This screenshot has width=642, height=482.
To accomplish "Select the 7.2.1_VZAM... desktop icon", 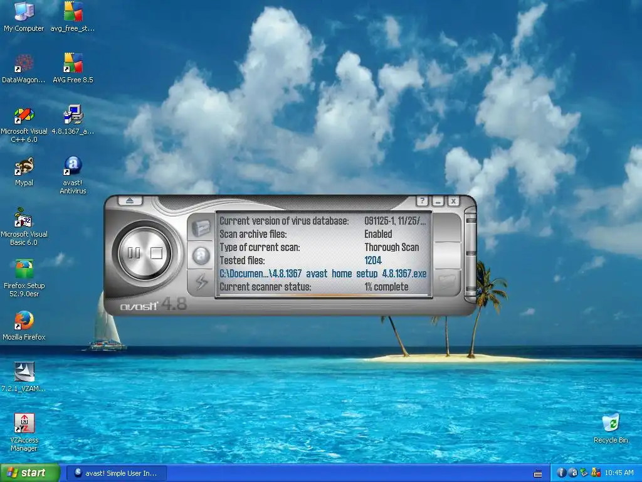I will tap(24, 377).
